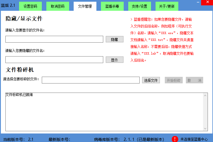Screen dimensions: 213x142
Task: Click the 最新版本号 status label
Action: click(x=59, y=139)
